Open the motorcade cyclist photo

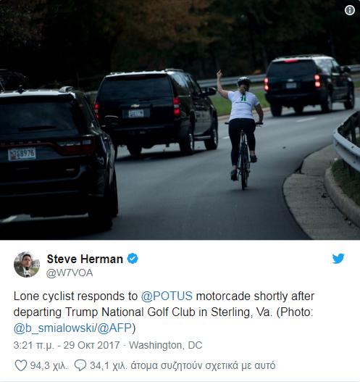point(180,120)
